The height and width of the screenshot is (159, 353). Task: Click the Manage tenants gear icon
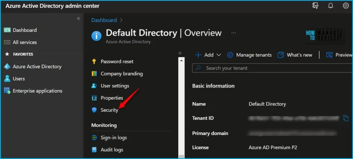[230, 55]
